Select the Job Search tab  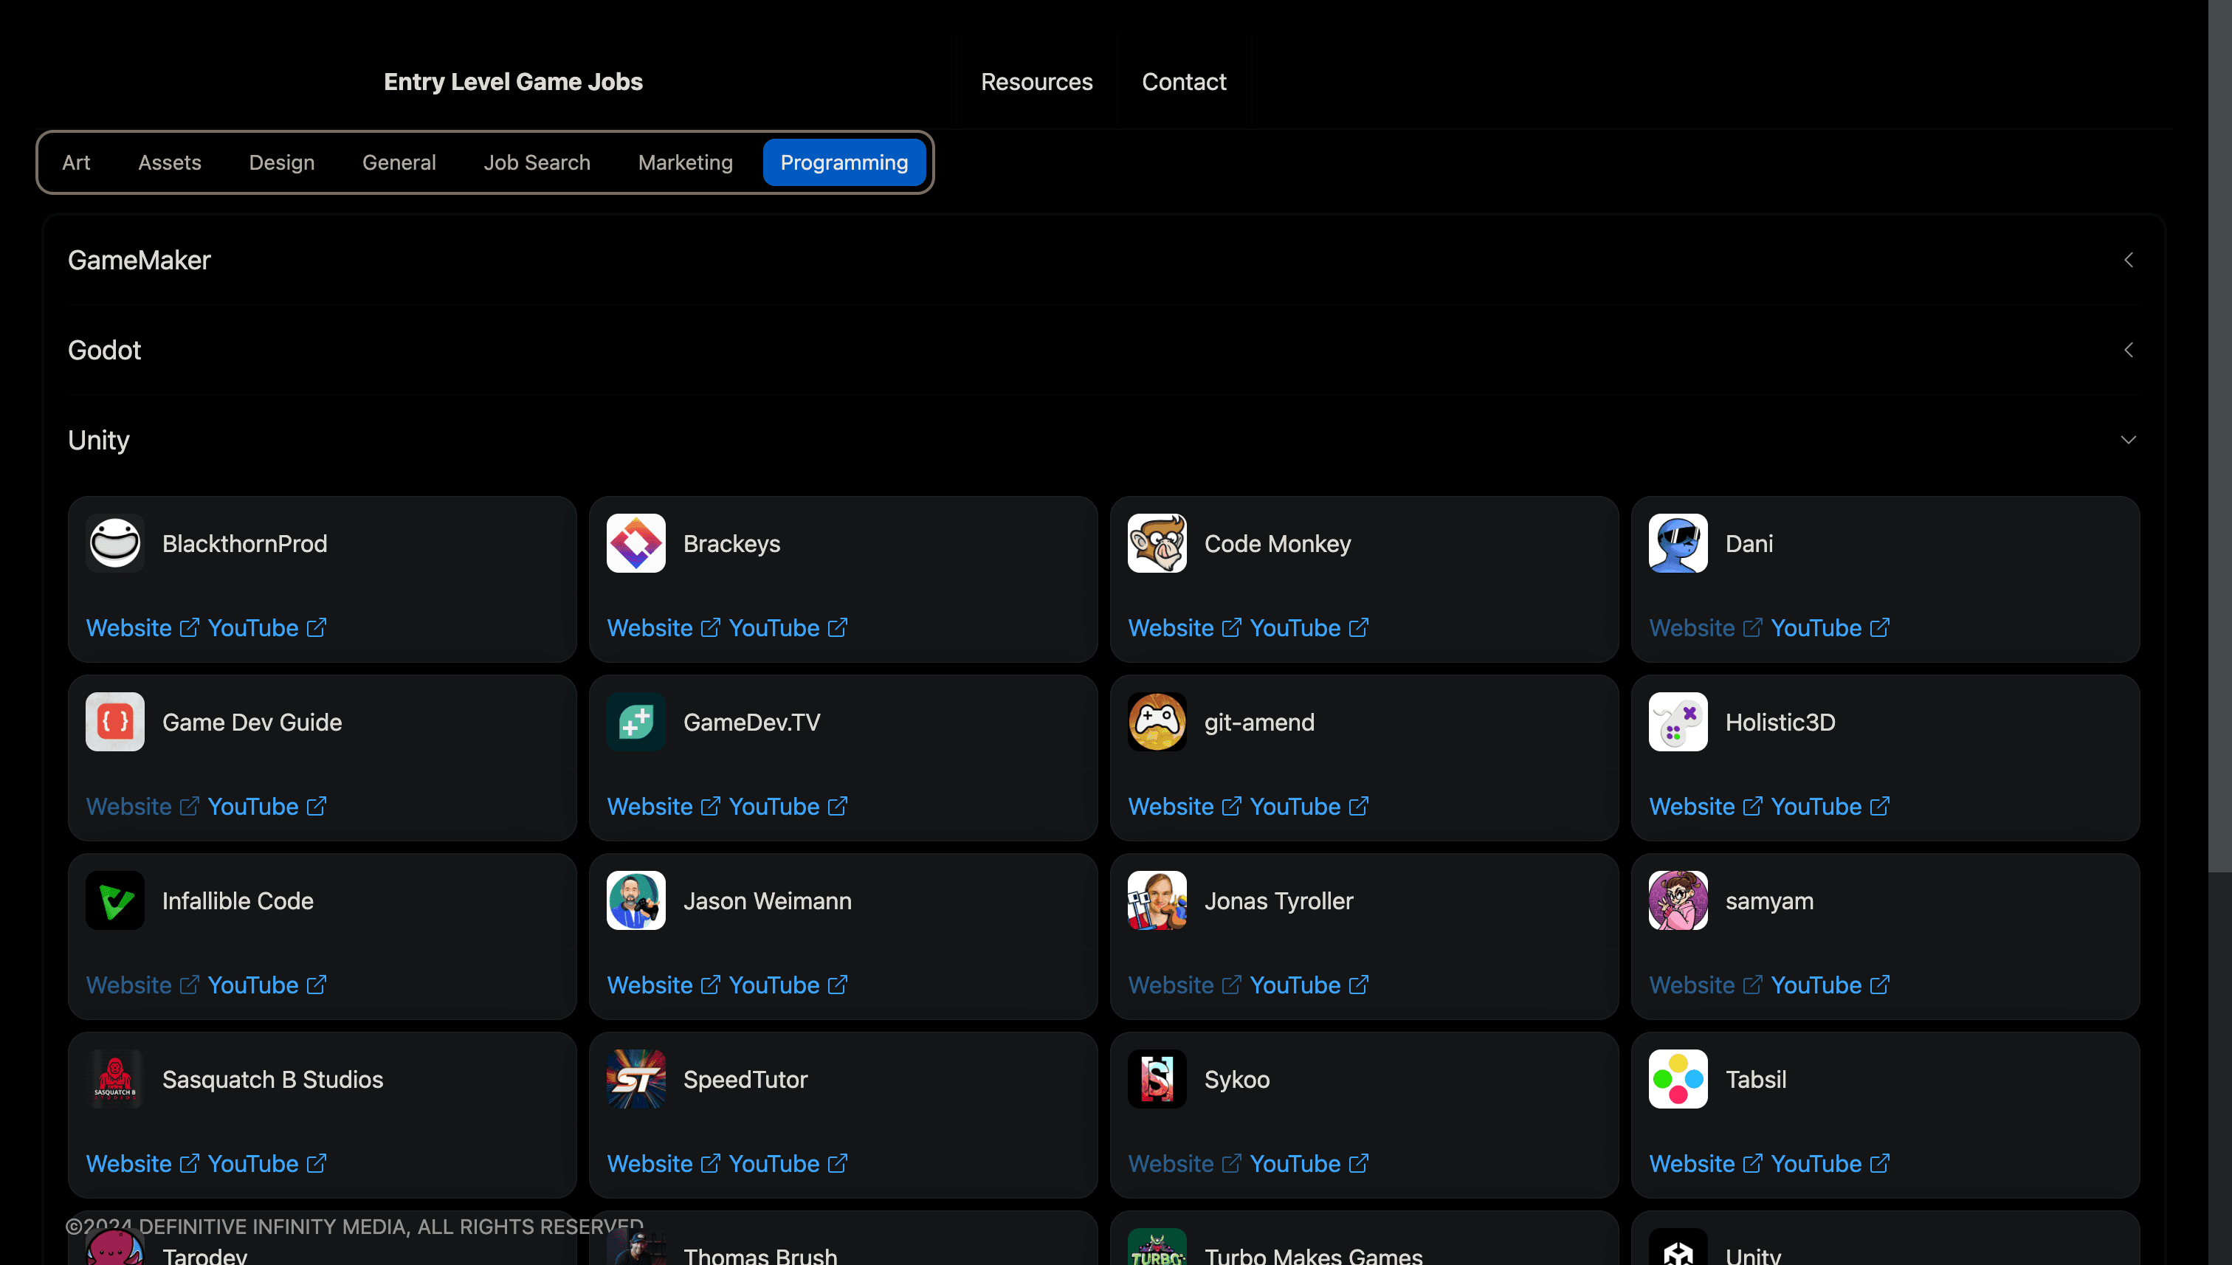(x=536, y=162)
